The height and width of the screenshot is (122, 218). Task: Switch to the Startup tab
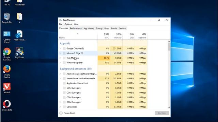click(99, 28)
